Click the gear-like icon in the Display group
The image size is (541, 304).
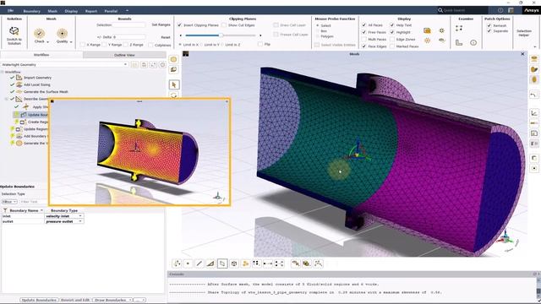pyautogui.click(x=441, y=30)
